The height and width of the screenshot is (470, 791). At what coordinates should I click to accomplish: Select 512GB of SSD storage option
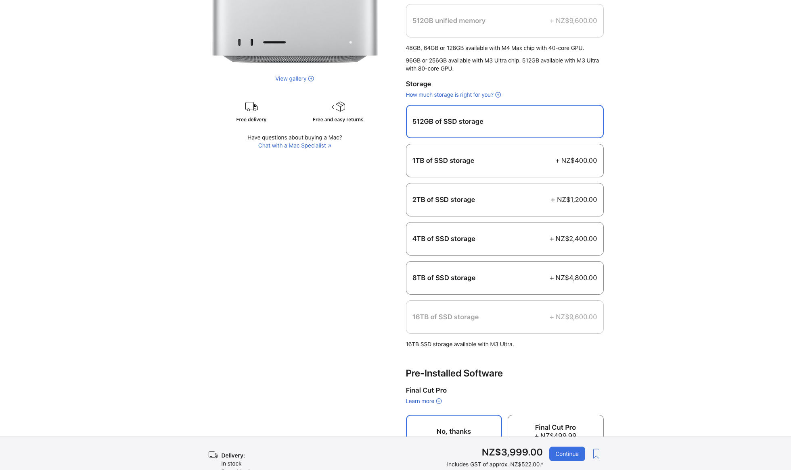point(504,121)
